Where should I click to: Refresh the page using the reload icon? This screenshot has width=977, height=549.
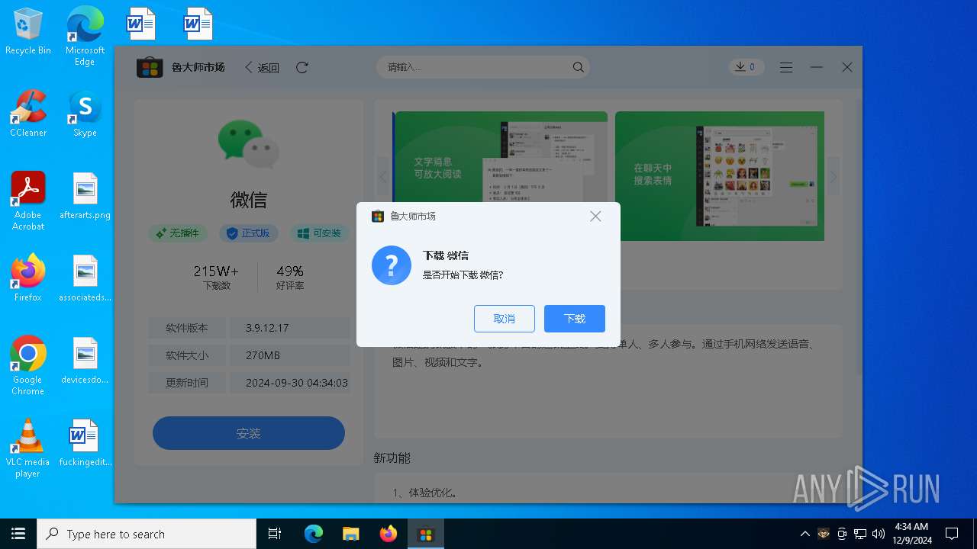pos(302,68)
